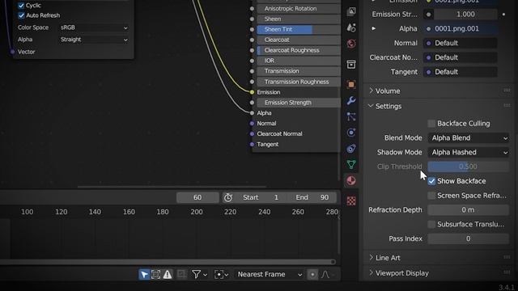This screenshot has width=518, height=291.
Task: Click the Anisotropic Rotation node field
Action: (299, 9)
